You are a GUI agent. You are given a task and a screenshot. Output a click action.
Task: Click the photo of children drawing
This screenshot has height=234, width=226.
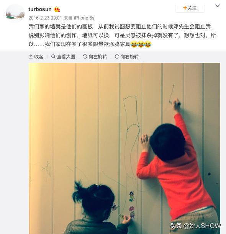(x=124, y=148)
